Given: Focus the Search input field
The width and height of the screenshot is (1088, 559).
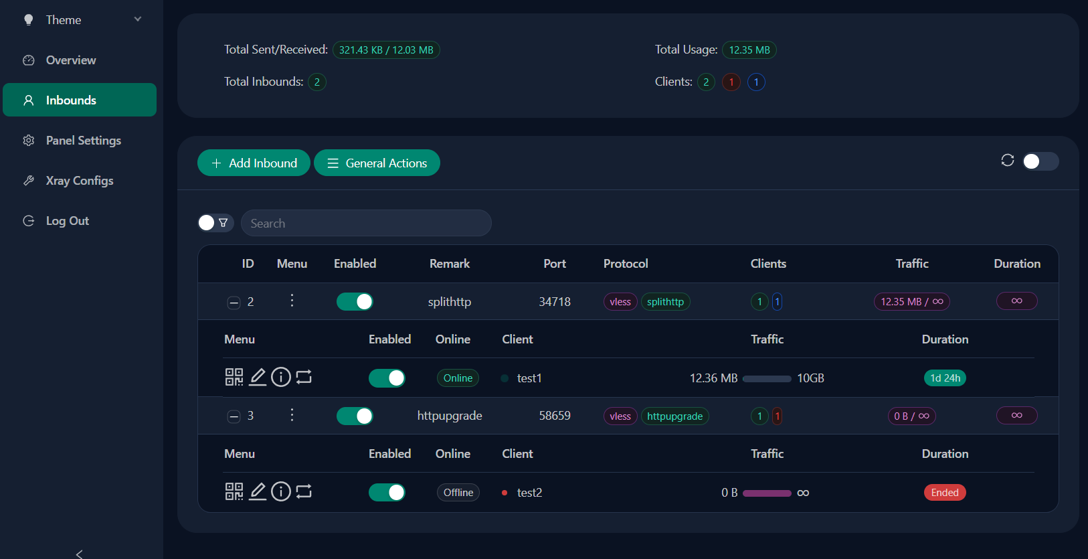Looking at the screenshot, I should (366, 224).
